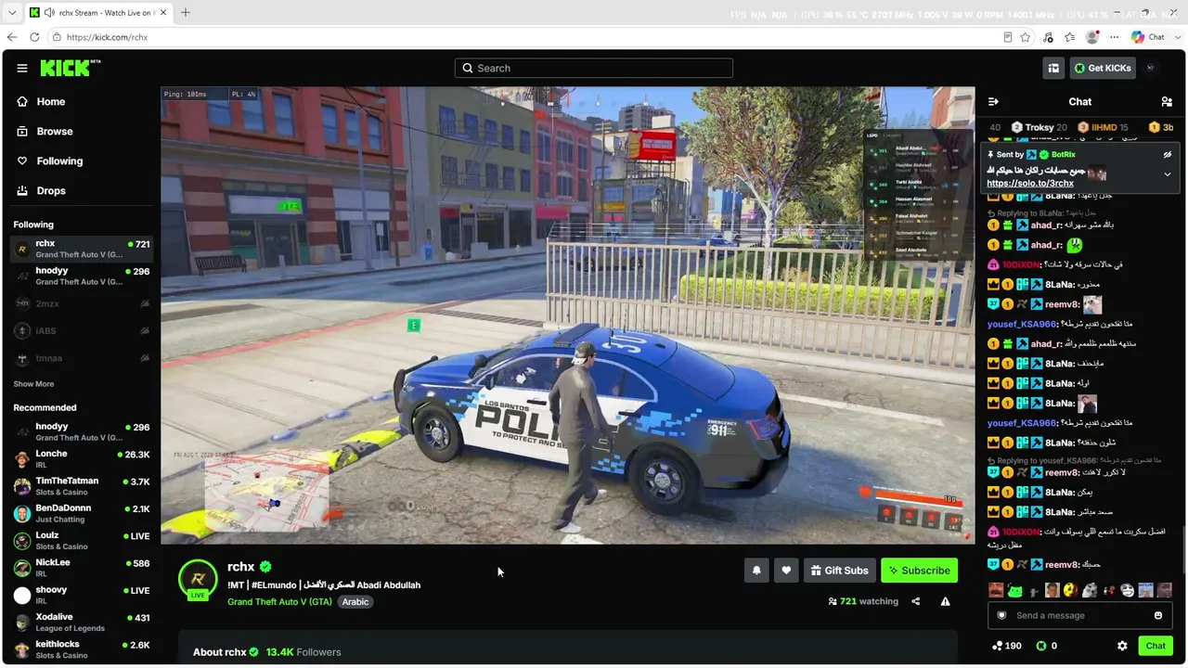Add this page to favorites star

click(1026, 37)
